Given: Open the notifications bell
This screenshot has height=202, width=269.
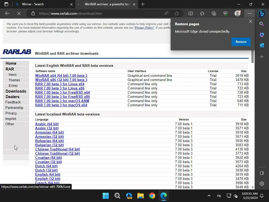Looking at the screenshot, I should 262,196.
